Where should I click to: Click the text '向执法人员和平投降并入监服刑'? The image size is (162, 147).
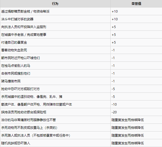(24, 27)
